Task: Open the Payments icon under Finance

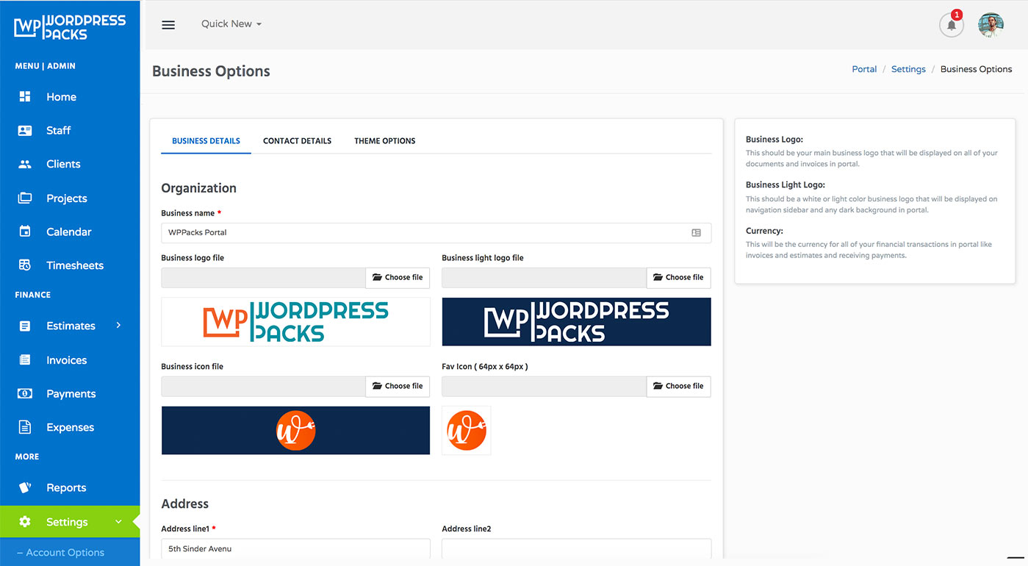Action: (x=24, y=393)
